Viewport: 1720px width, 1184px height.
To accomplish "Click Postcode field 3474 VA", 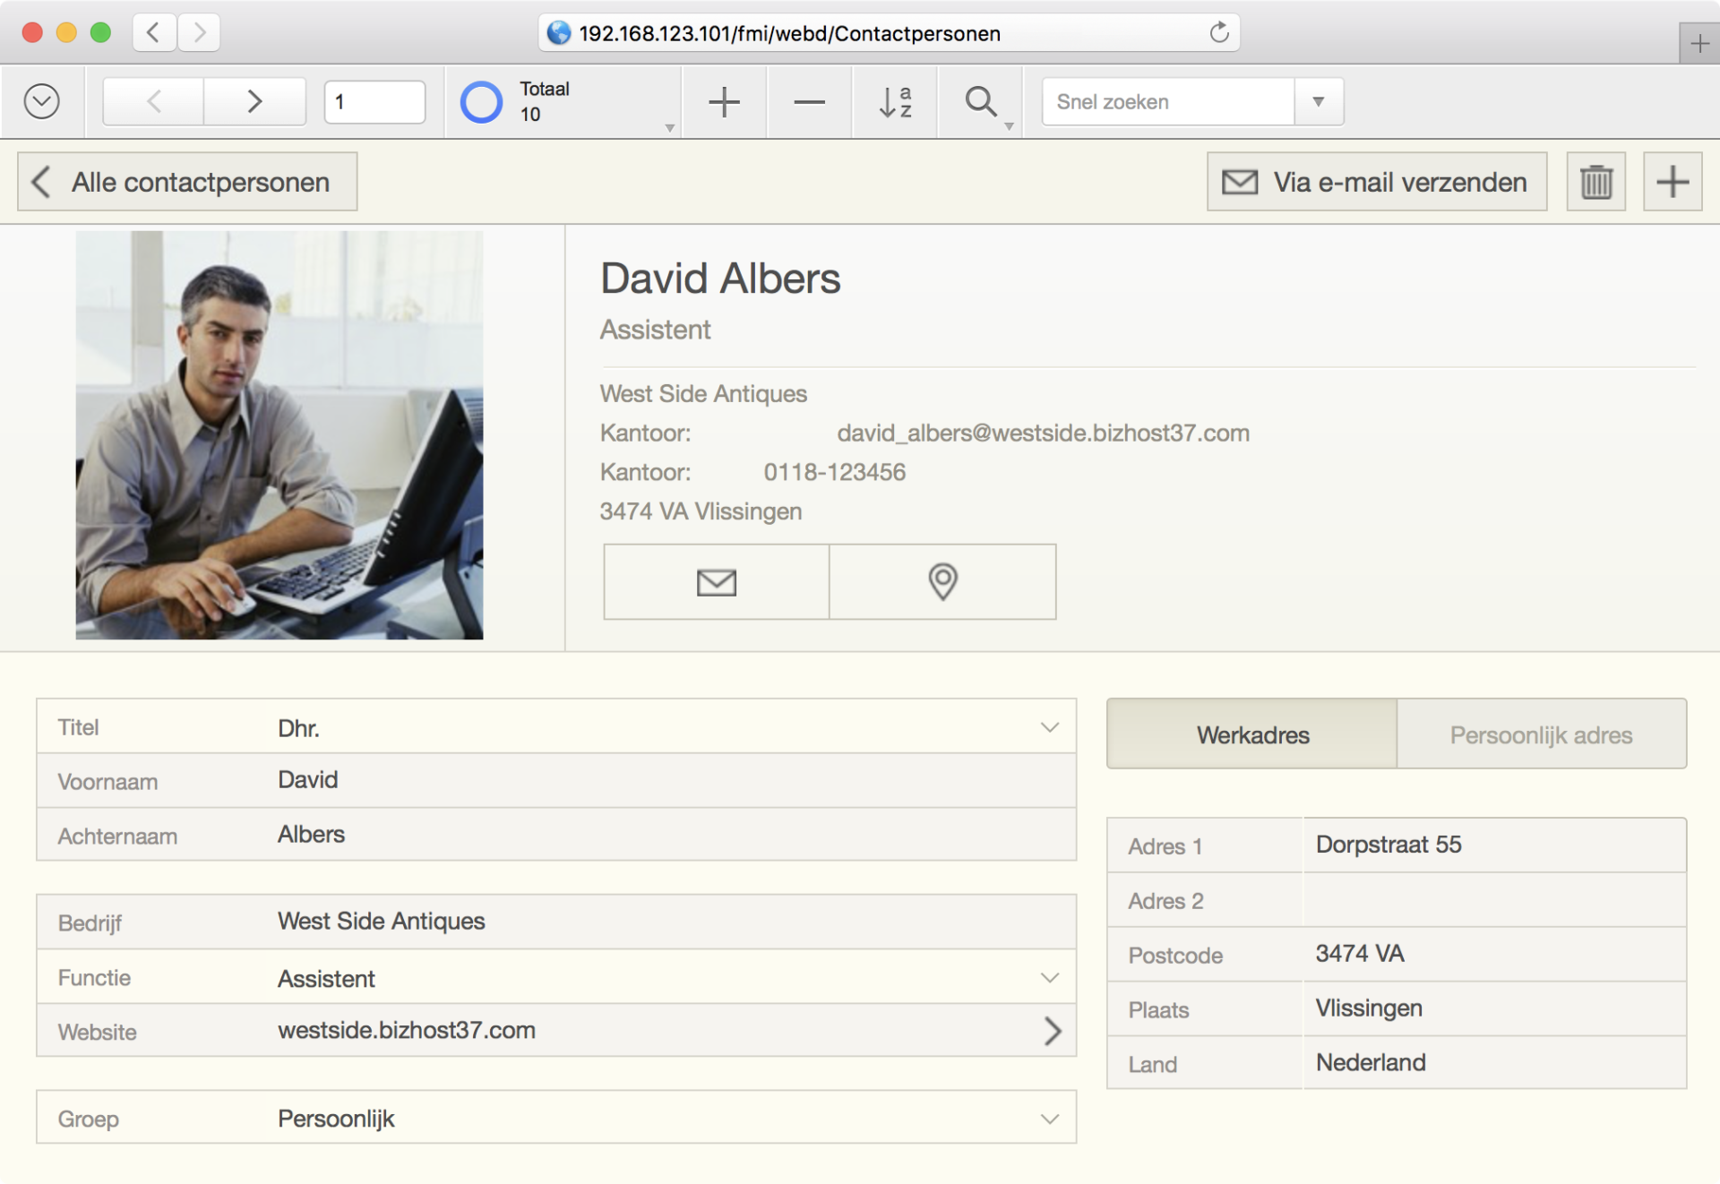I will pyautogui.click(x=1494, y=955).
